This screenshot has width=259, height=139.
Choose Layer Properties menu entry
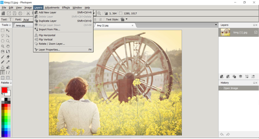pyautogui.click(x=63, y=50)
